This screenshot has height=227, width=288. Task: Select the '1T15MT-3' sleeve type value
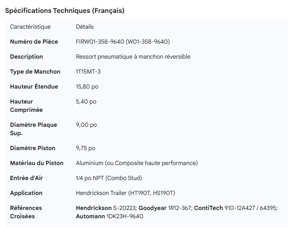click(88, 72)
